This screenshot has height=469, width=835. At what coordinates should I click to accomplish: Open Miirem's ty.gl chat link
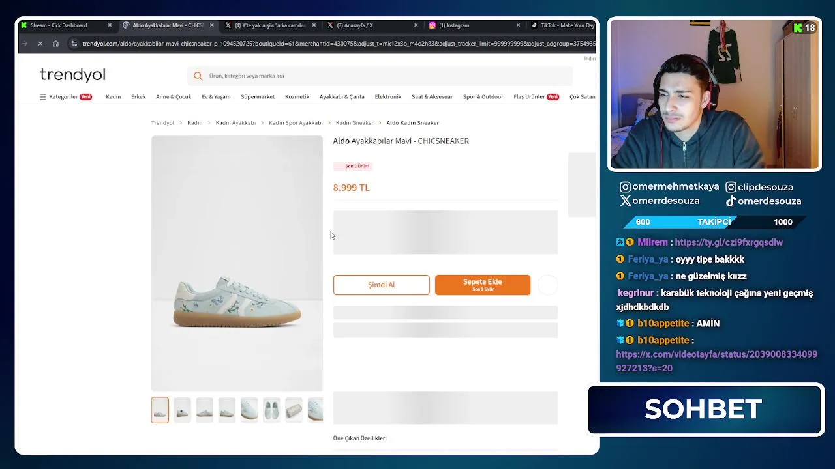pos(729,242)
